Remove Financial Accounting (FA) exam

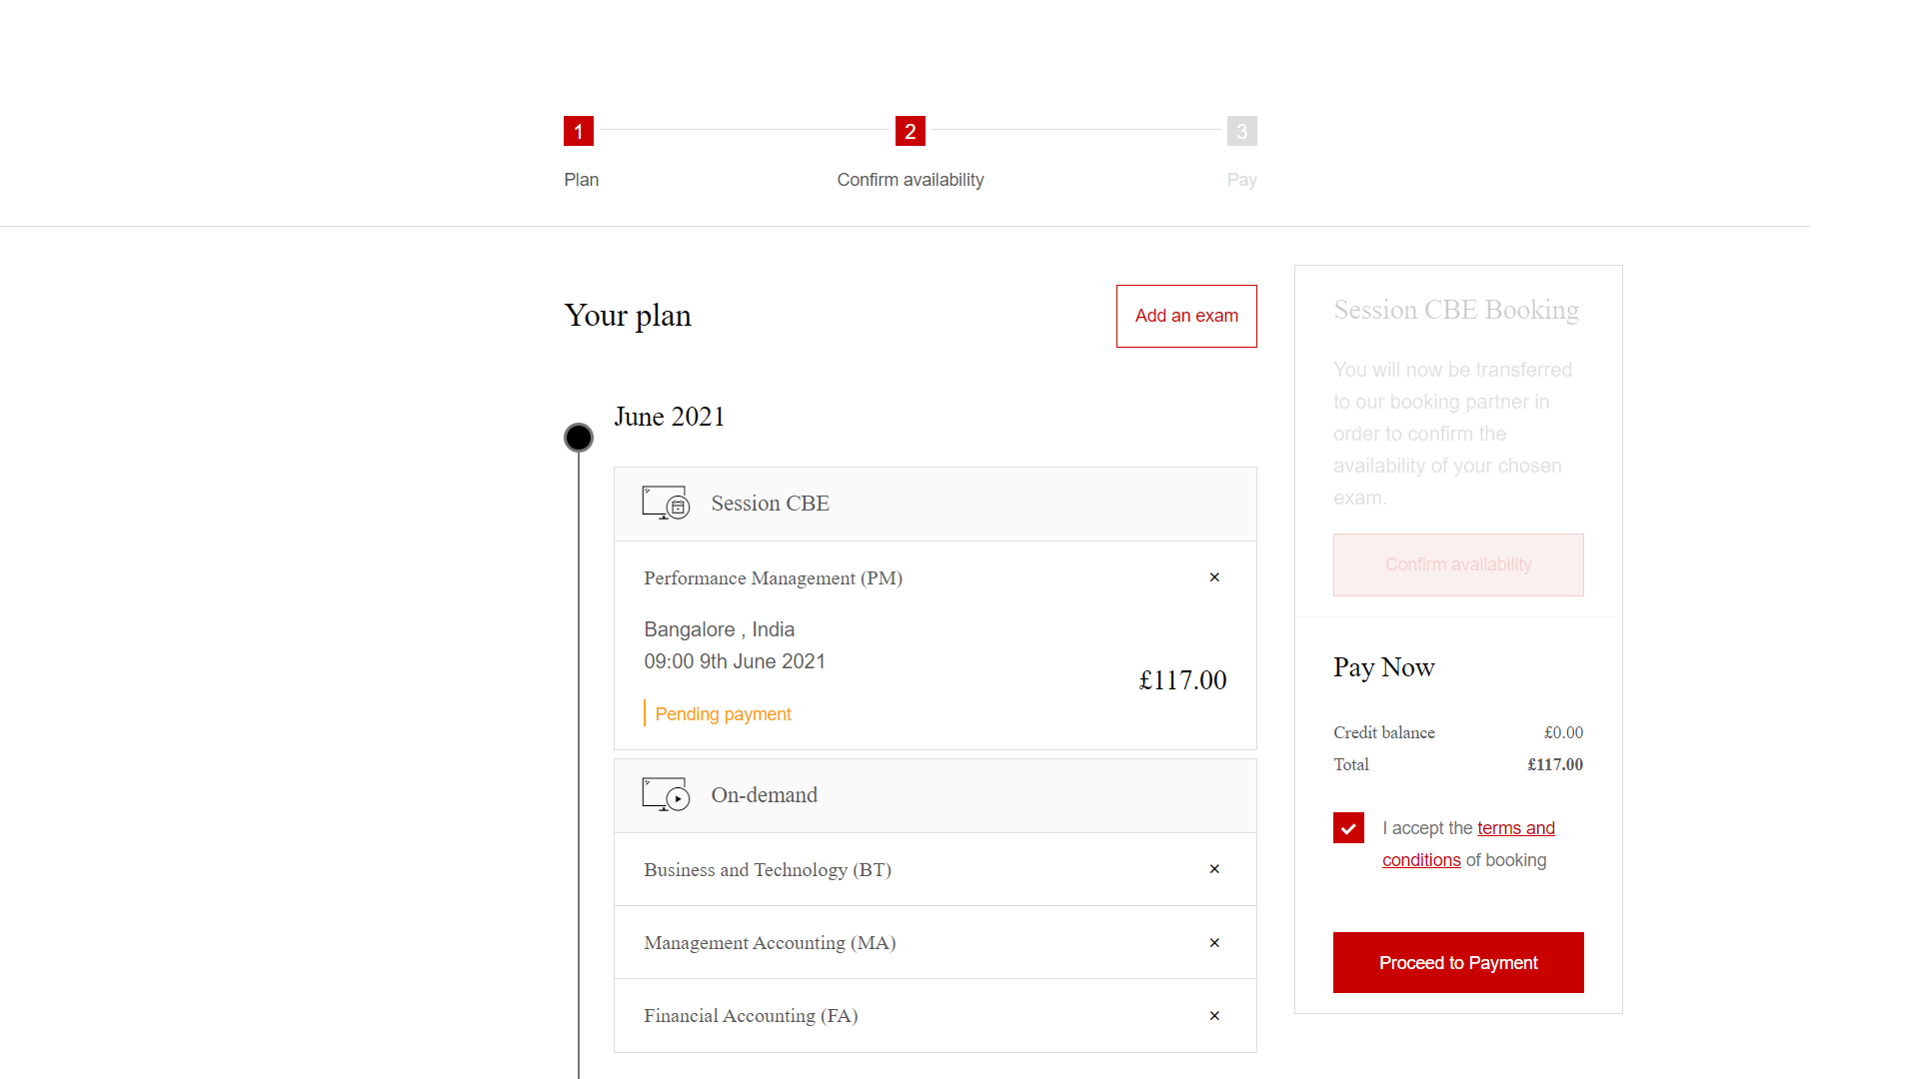tap(1214, 1016)
